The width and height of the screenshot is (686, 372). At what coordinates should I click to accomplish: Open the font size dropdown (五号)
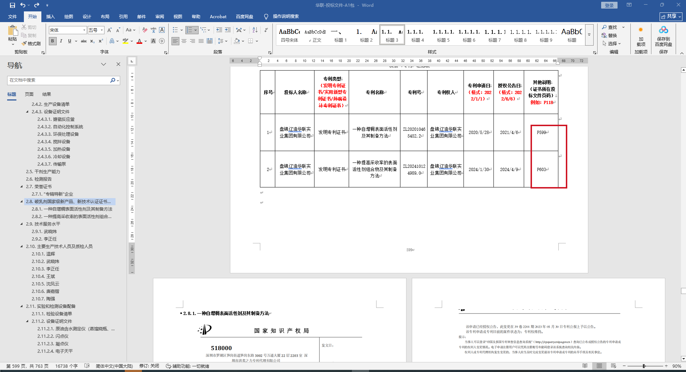102,30
